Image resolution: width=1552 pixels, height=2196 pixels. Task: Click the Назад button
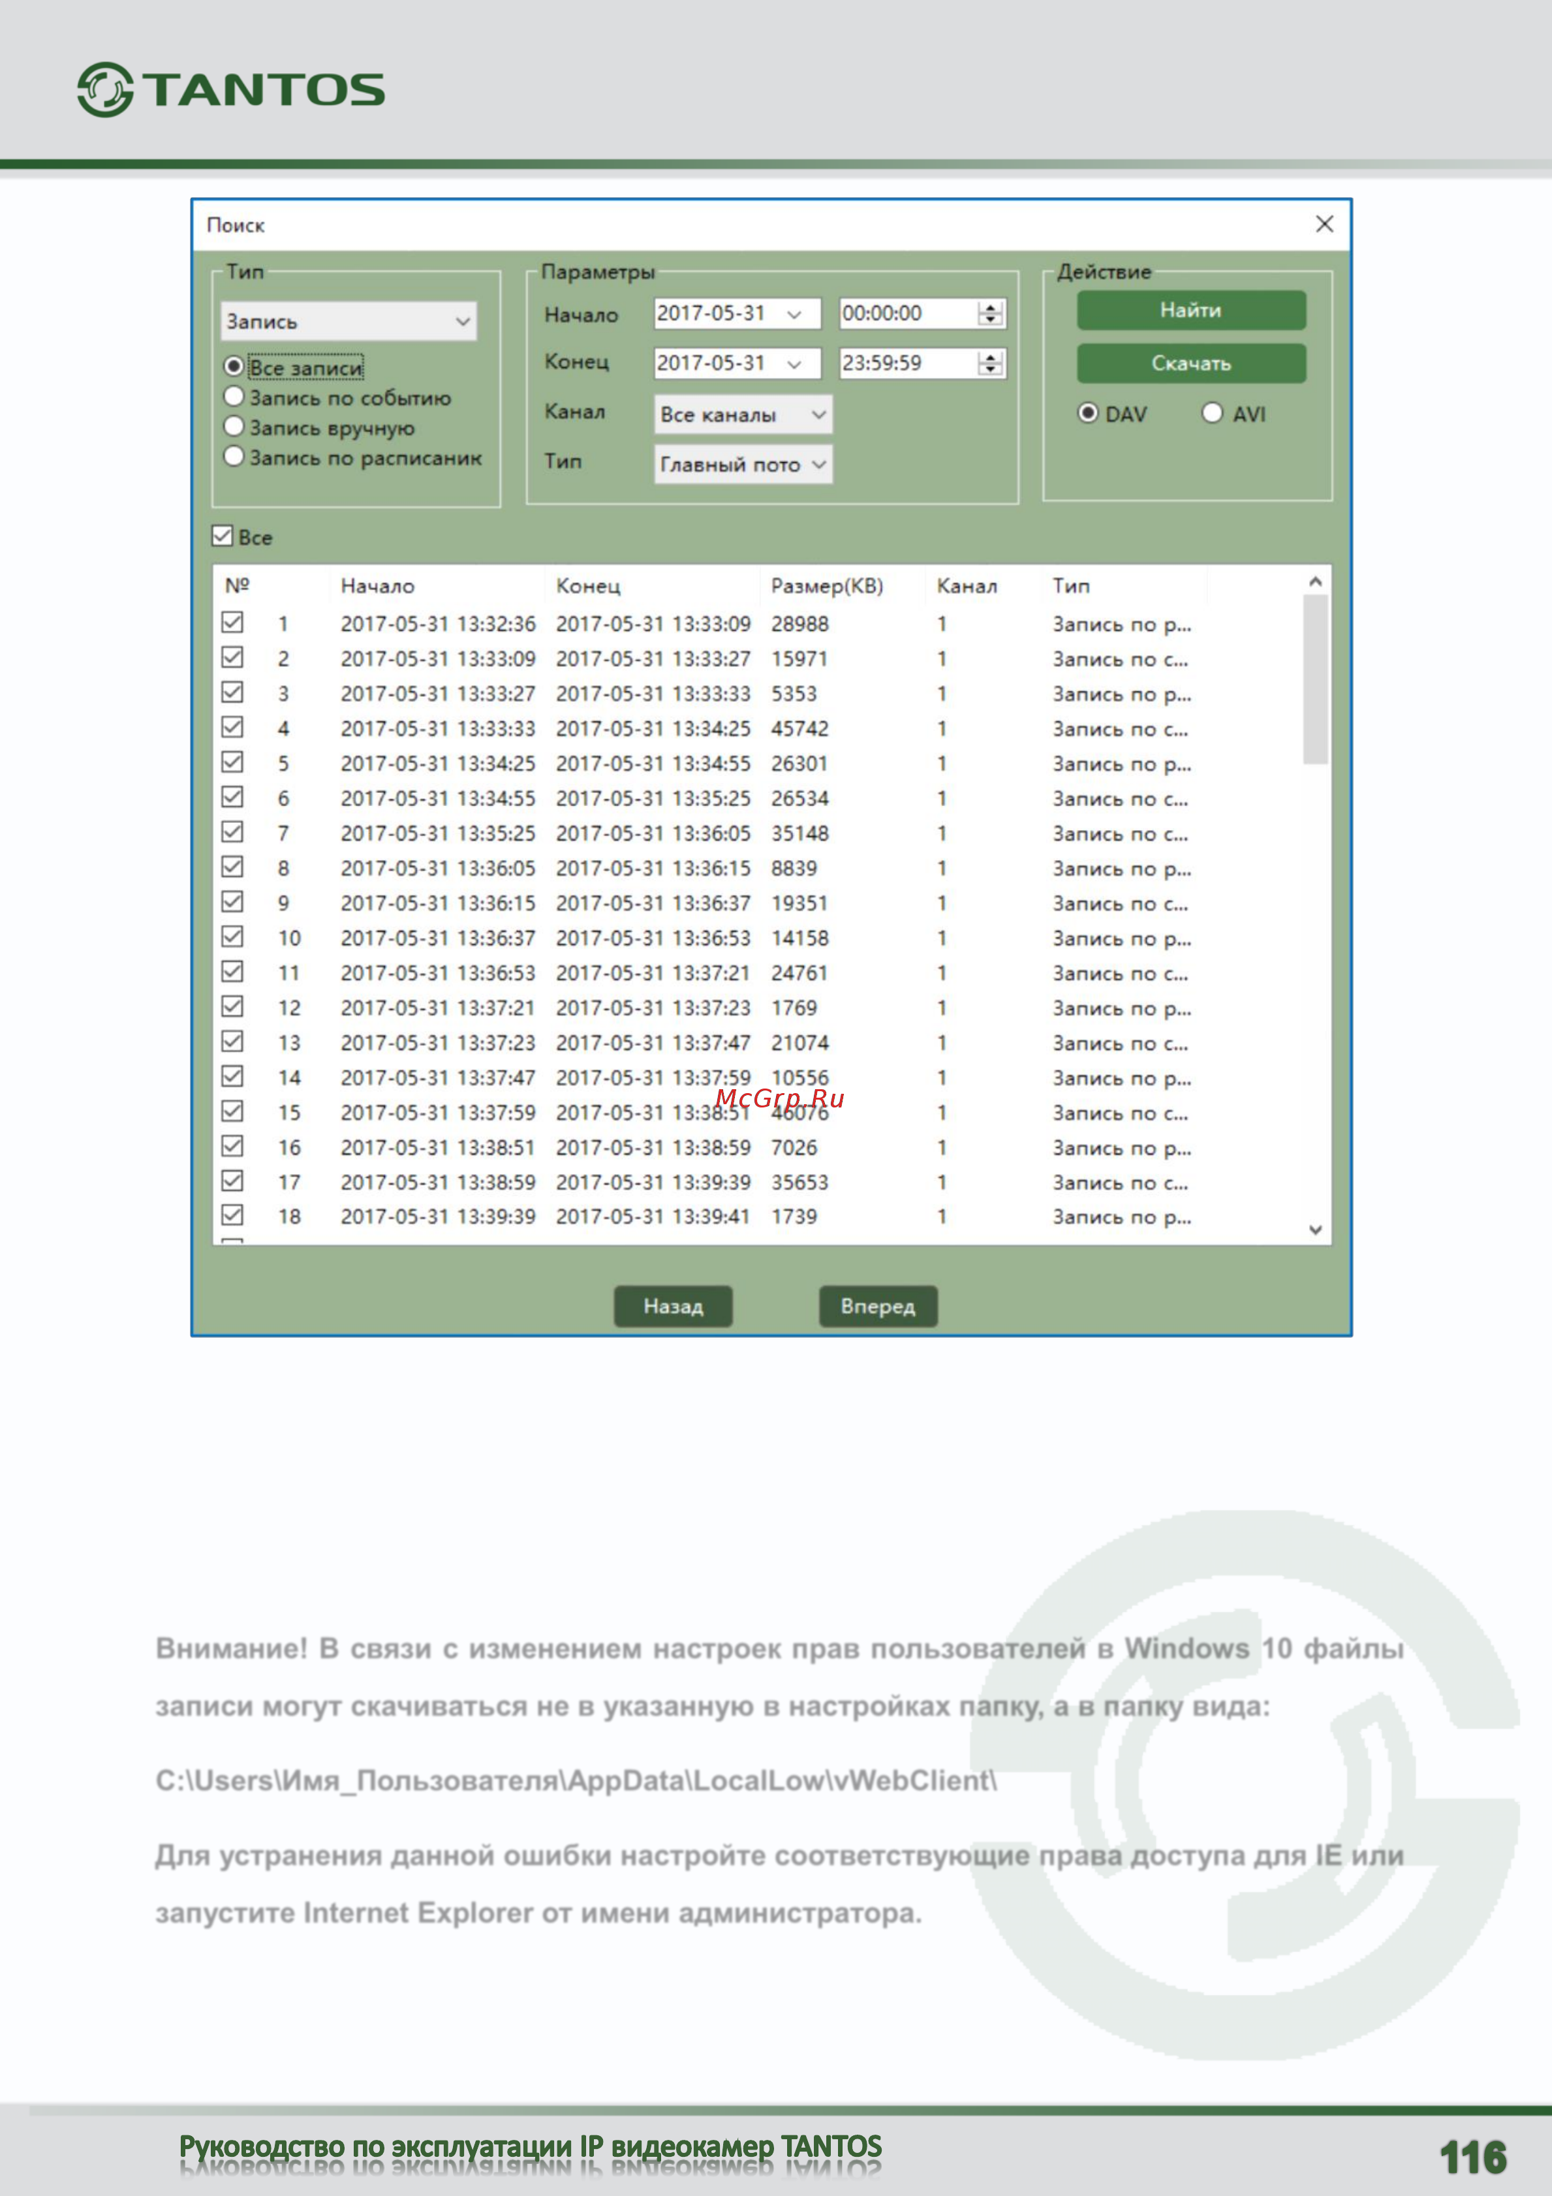pyautogui.click(x=673, y=1307)
